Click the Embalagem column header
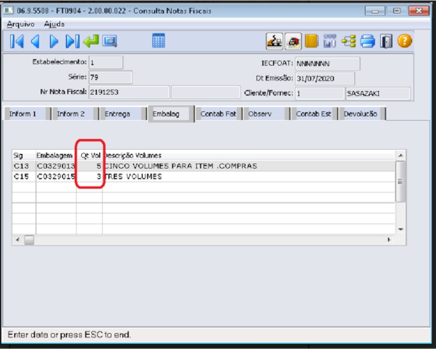The height and width of the screenshot is (349, 436). tap(56, 155)
